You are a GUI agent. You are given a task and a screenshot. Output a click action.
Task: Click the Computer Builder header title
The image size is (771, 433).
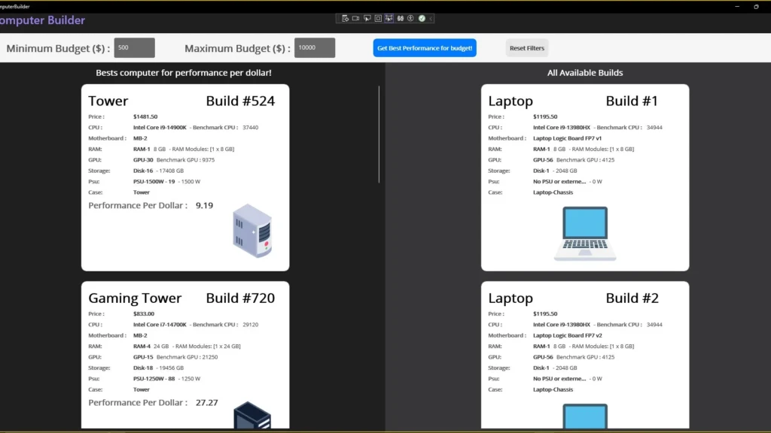(x=41, y=20)
